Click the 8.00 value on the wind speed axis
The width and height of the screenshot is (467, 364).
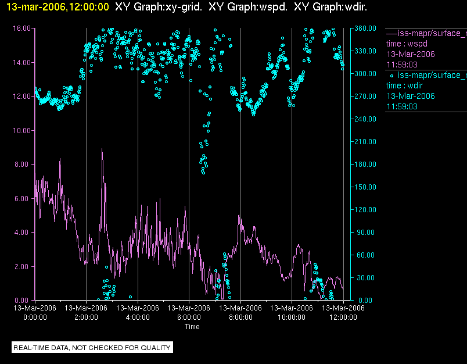click(x=23, y=165)
